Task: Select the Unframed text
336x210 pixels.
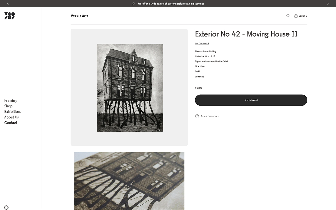Action: point(199,77)
